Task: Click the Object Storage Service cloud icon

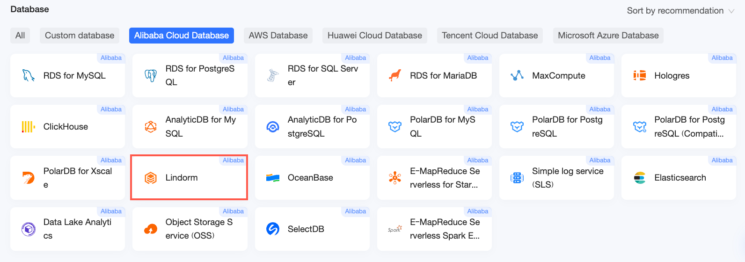Action: pos(151,229)
